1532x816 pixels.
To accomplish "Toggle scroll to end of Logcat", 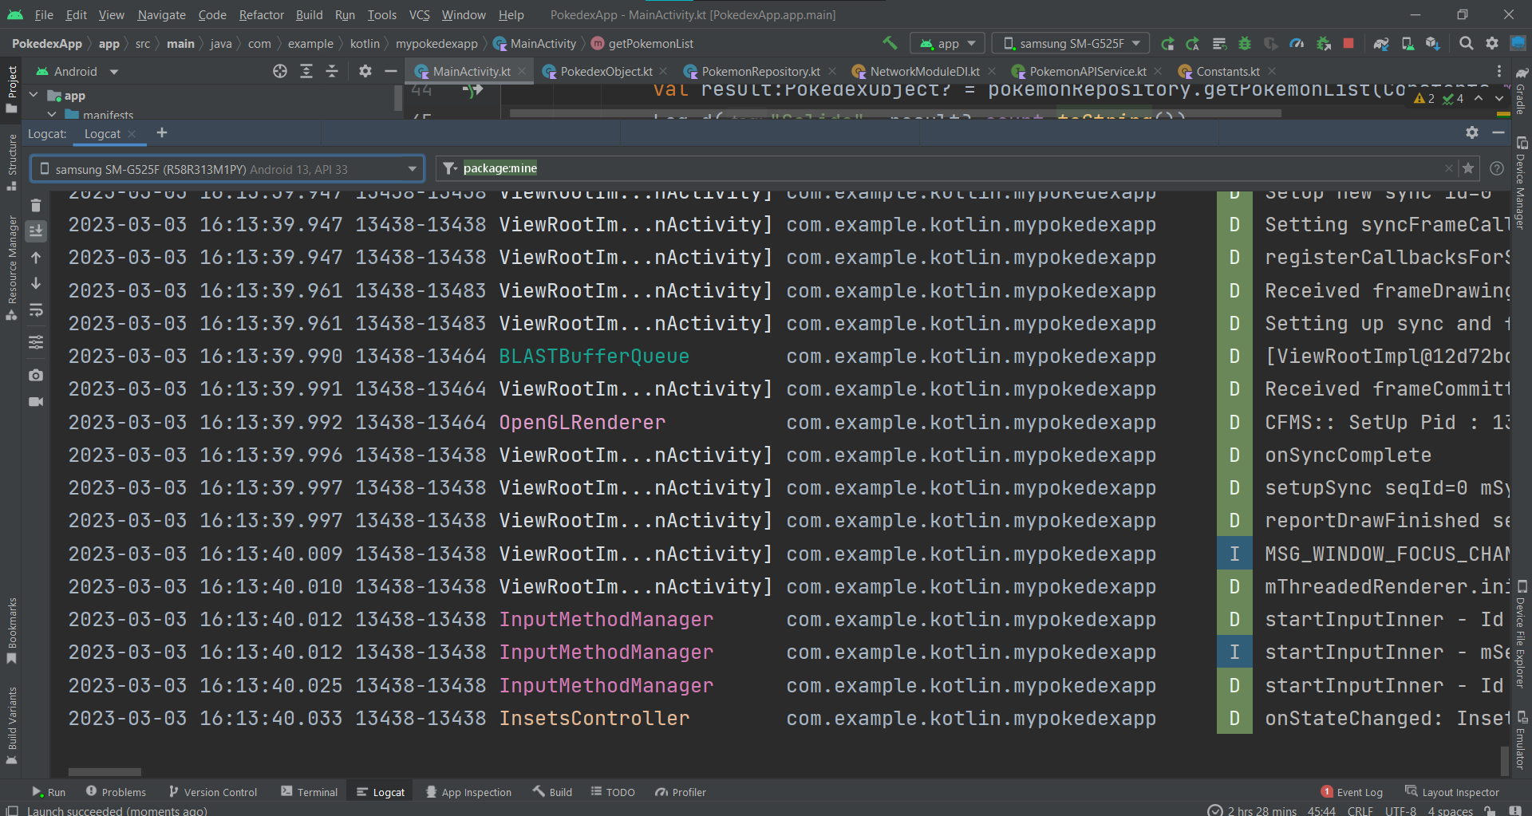I will click(36, 231).
